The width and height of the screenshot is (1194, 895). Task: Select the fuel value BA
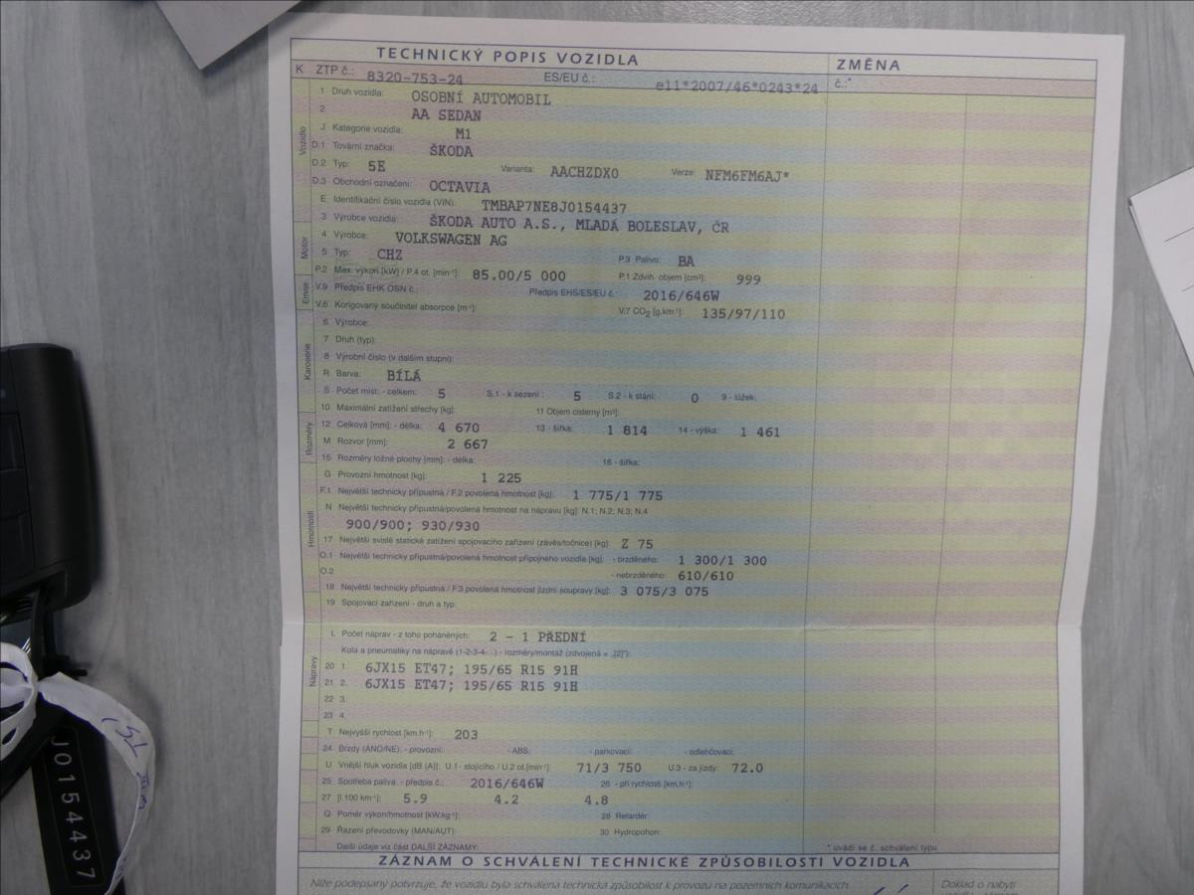[x=686, y=261]
